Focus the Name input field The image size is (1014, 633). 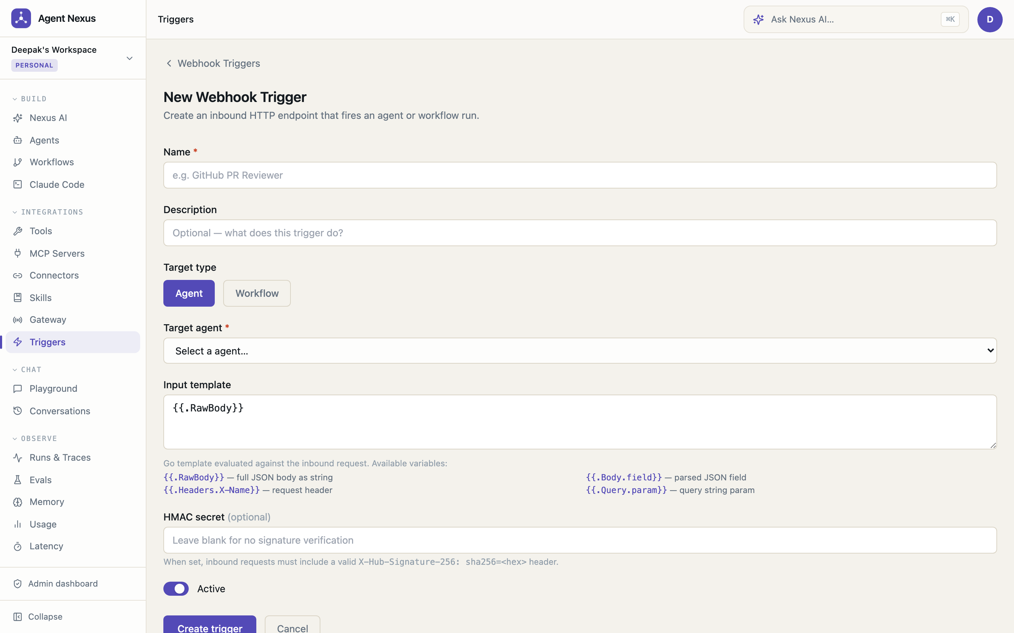580,175
